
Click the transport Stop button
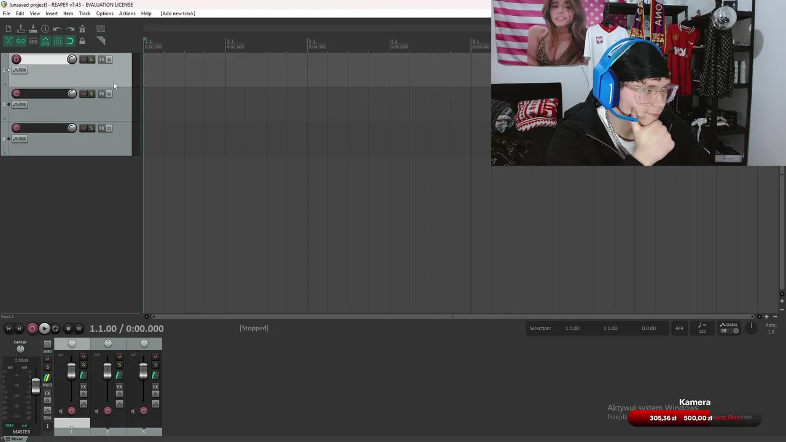[68, 328]
